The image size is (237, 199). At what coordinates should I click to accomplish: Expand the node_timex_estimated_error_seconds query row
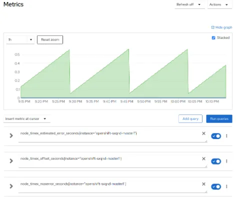pos(11,135)
